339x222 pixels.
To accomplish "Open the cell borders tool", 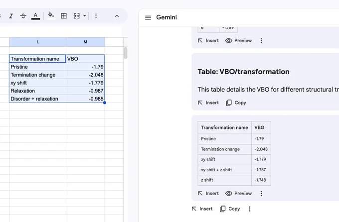I will [64, 16].
